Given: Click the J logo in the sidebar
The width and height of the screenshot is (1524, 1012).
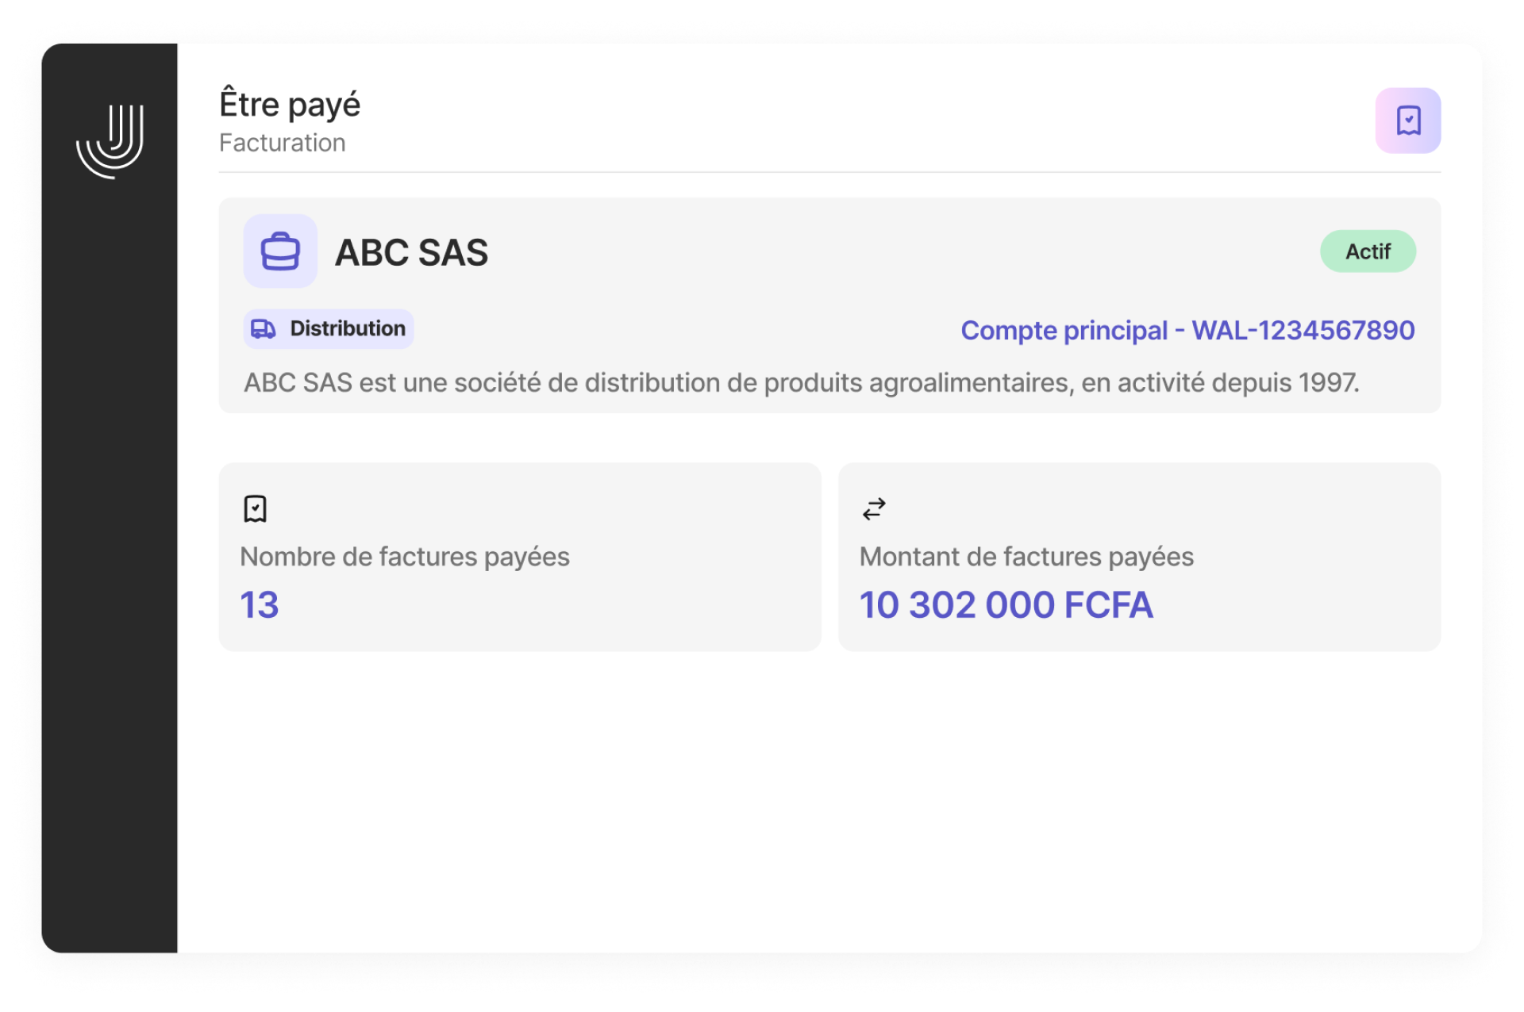Looking at the screenshot, I should 110,141.
